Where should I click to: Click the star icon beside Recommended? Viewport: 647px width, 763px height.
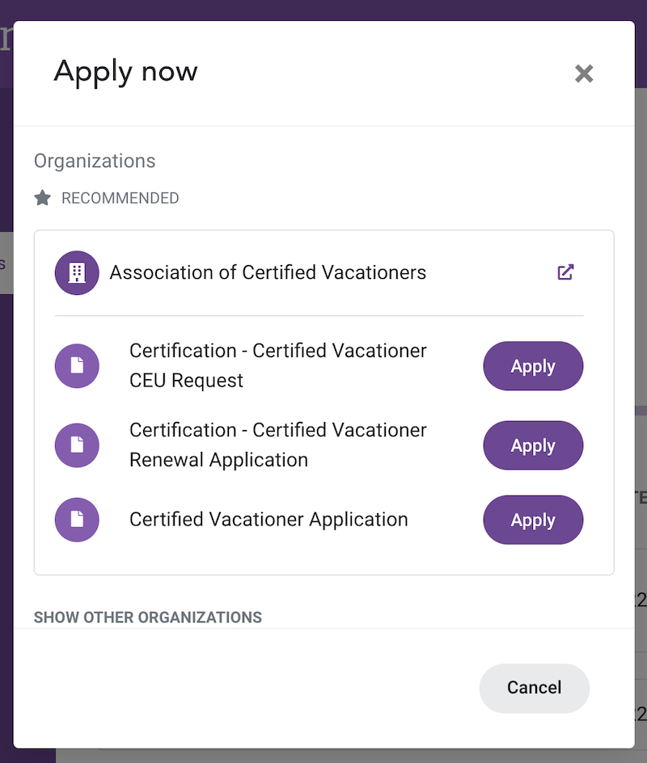43,198
